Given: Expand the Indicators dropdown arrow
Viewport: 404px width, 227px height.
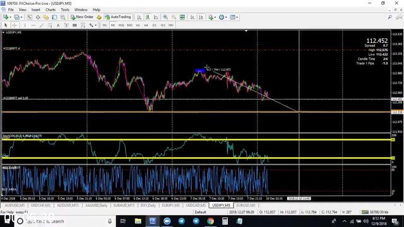Looking at the screenshot, I should (215, 17).
